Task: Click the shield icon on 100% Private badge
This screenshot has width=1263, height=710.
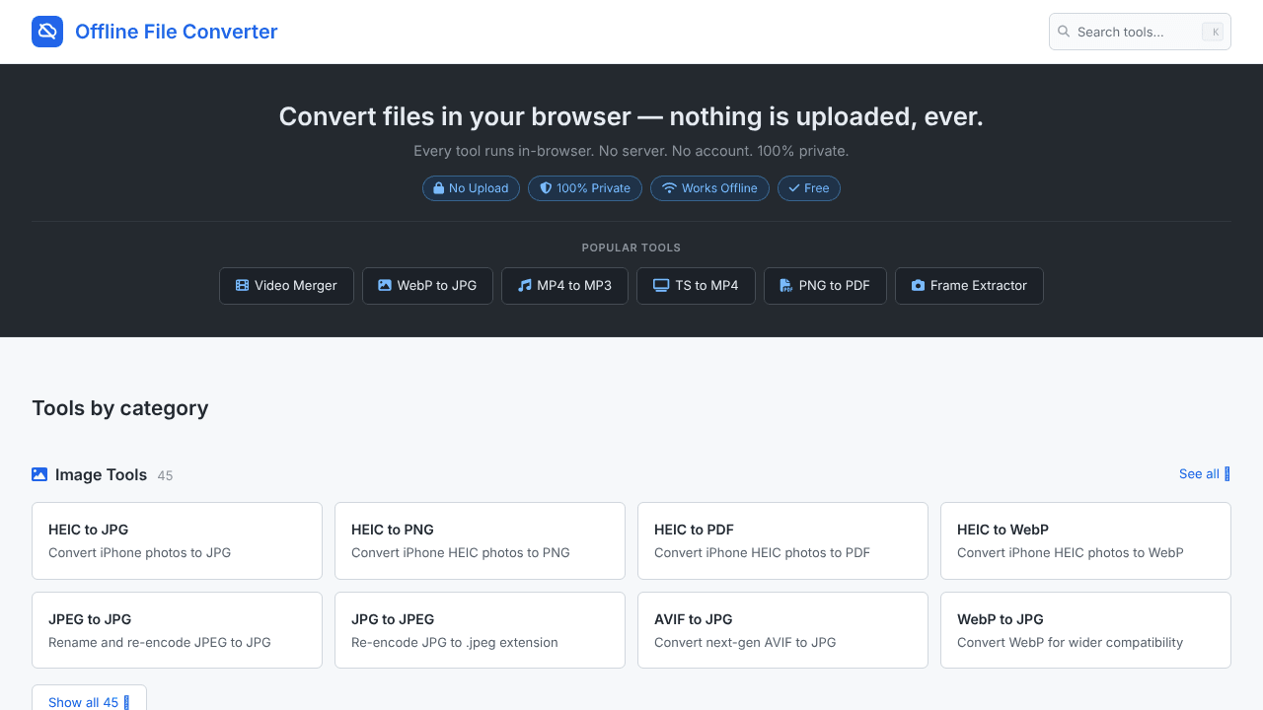Action: 546,188
